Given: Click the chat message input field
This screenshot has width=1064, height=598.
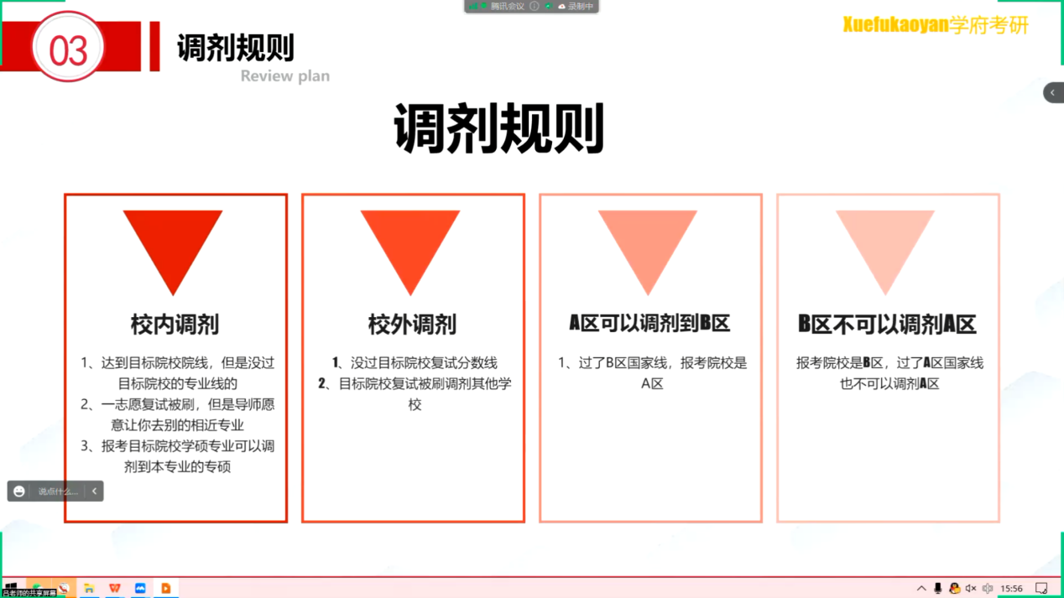Looking at the screenshot, I should point(58,491).
